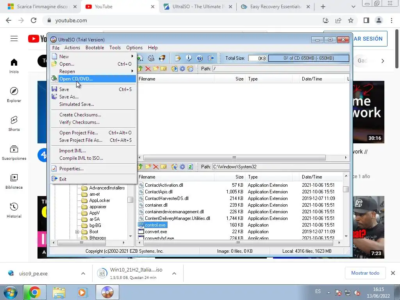Choose Save As... from the File menu

pos(93,97)
